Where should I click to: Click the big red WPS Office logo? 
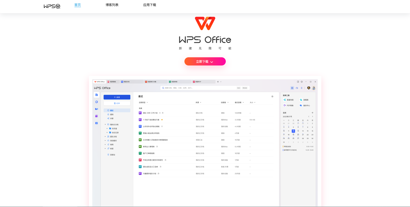205,23
